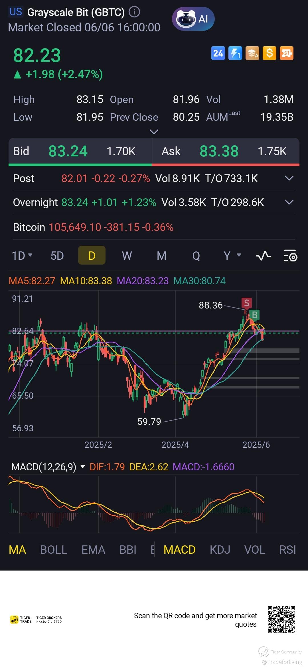This screenshot has width=308, height=669.
Task: Tap the last price 82.23
Action: [x=37, y=55]
